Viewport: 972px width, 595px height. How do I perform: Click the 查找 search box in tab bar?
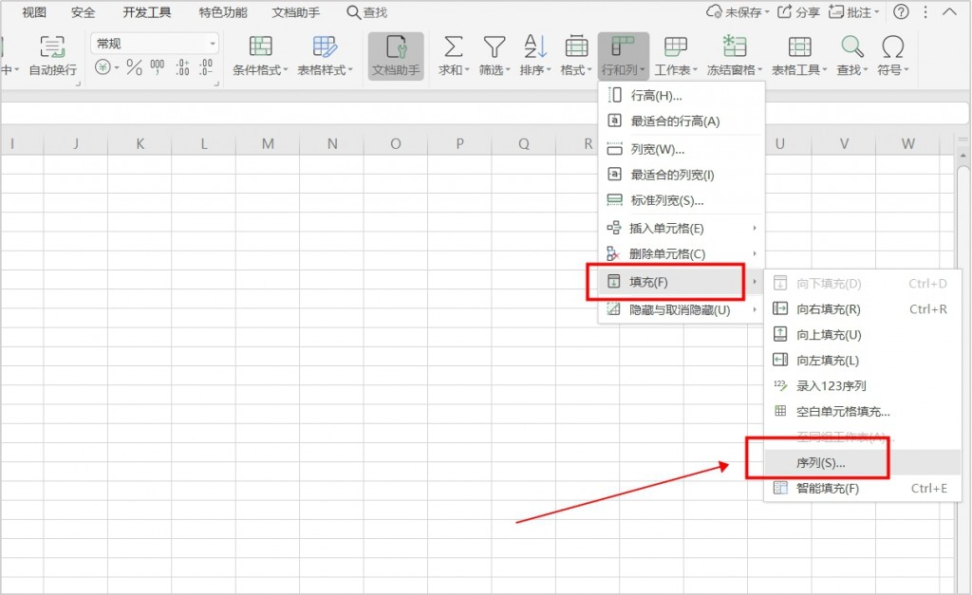[x=367, y=11]
